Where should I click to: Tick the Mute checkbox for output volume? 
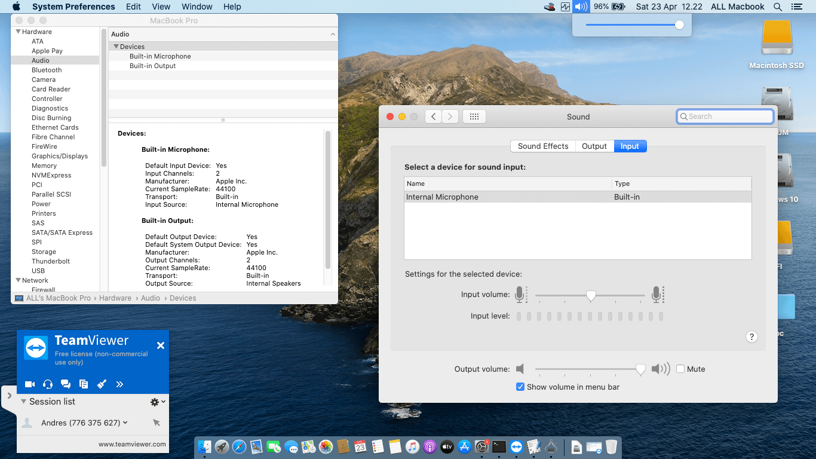pos(680,369)
